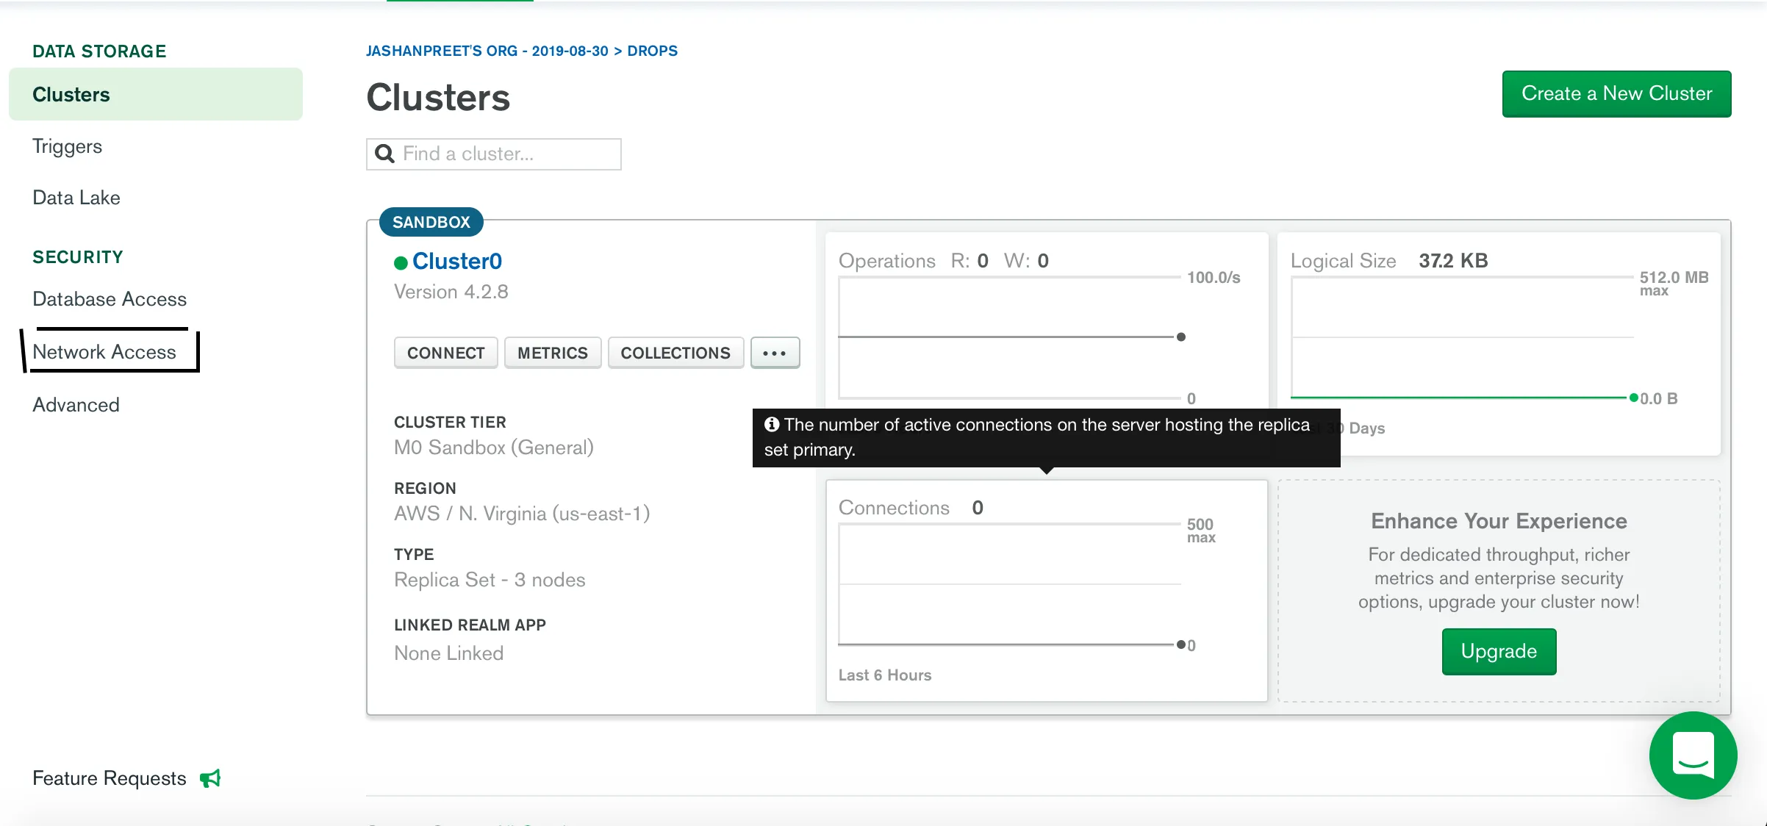Open the cluster ellipsis options menu
The height and width of the screenshot is (826, 1767).
pos(775,353)
